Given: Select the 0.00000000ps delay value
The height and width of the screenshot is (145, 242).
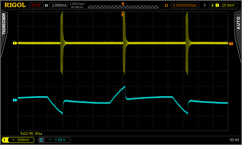Looking at the screenshot, I should [186, 5].
